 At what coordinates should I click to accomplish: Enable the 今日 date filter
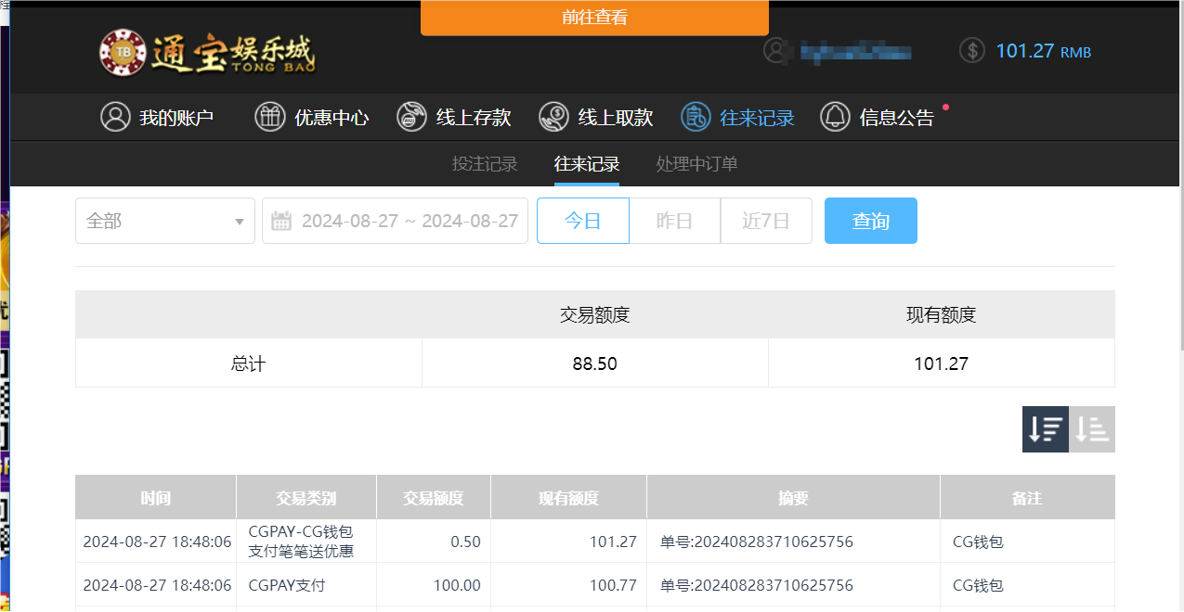582,220
